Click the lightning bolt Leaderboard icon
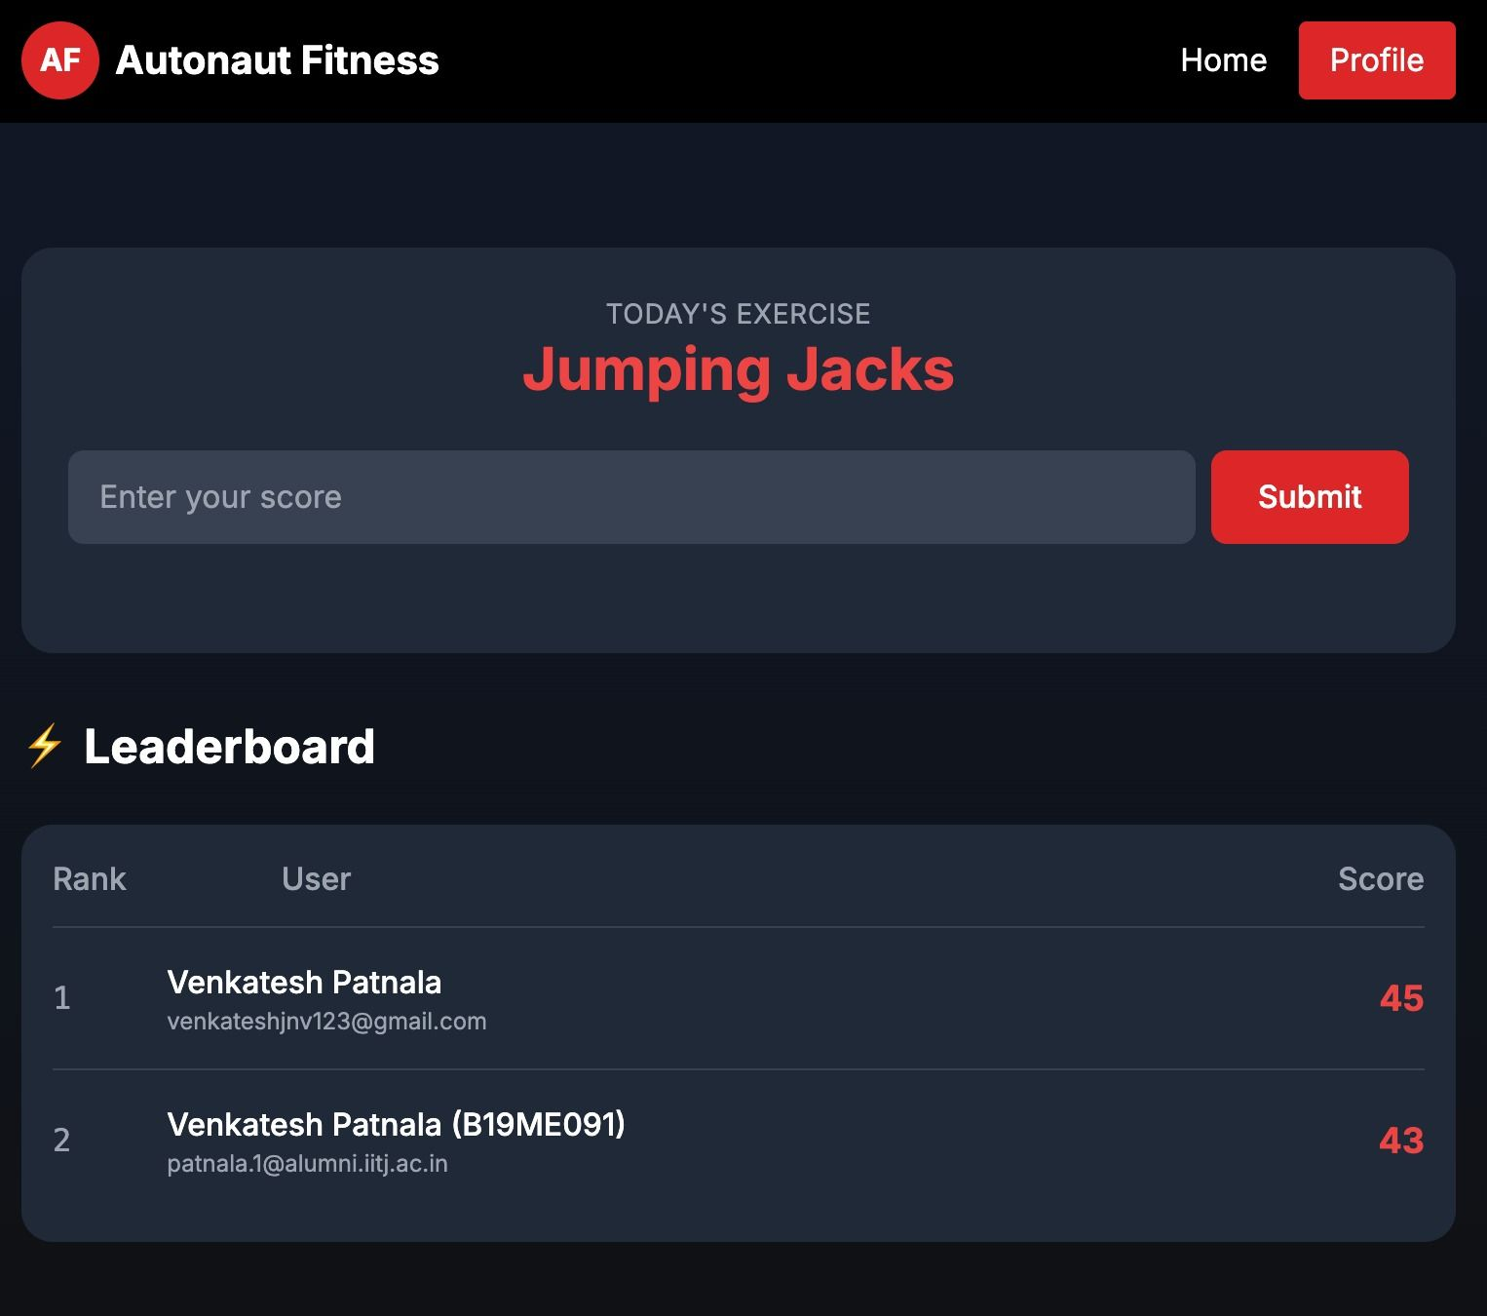 click(44, 747)
